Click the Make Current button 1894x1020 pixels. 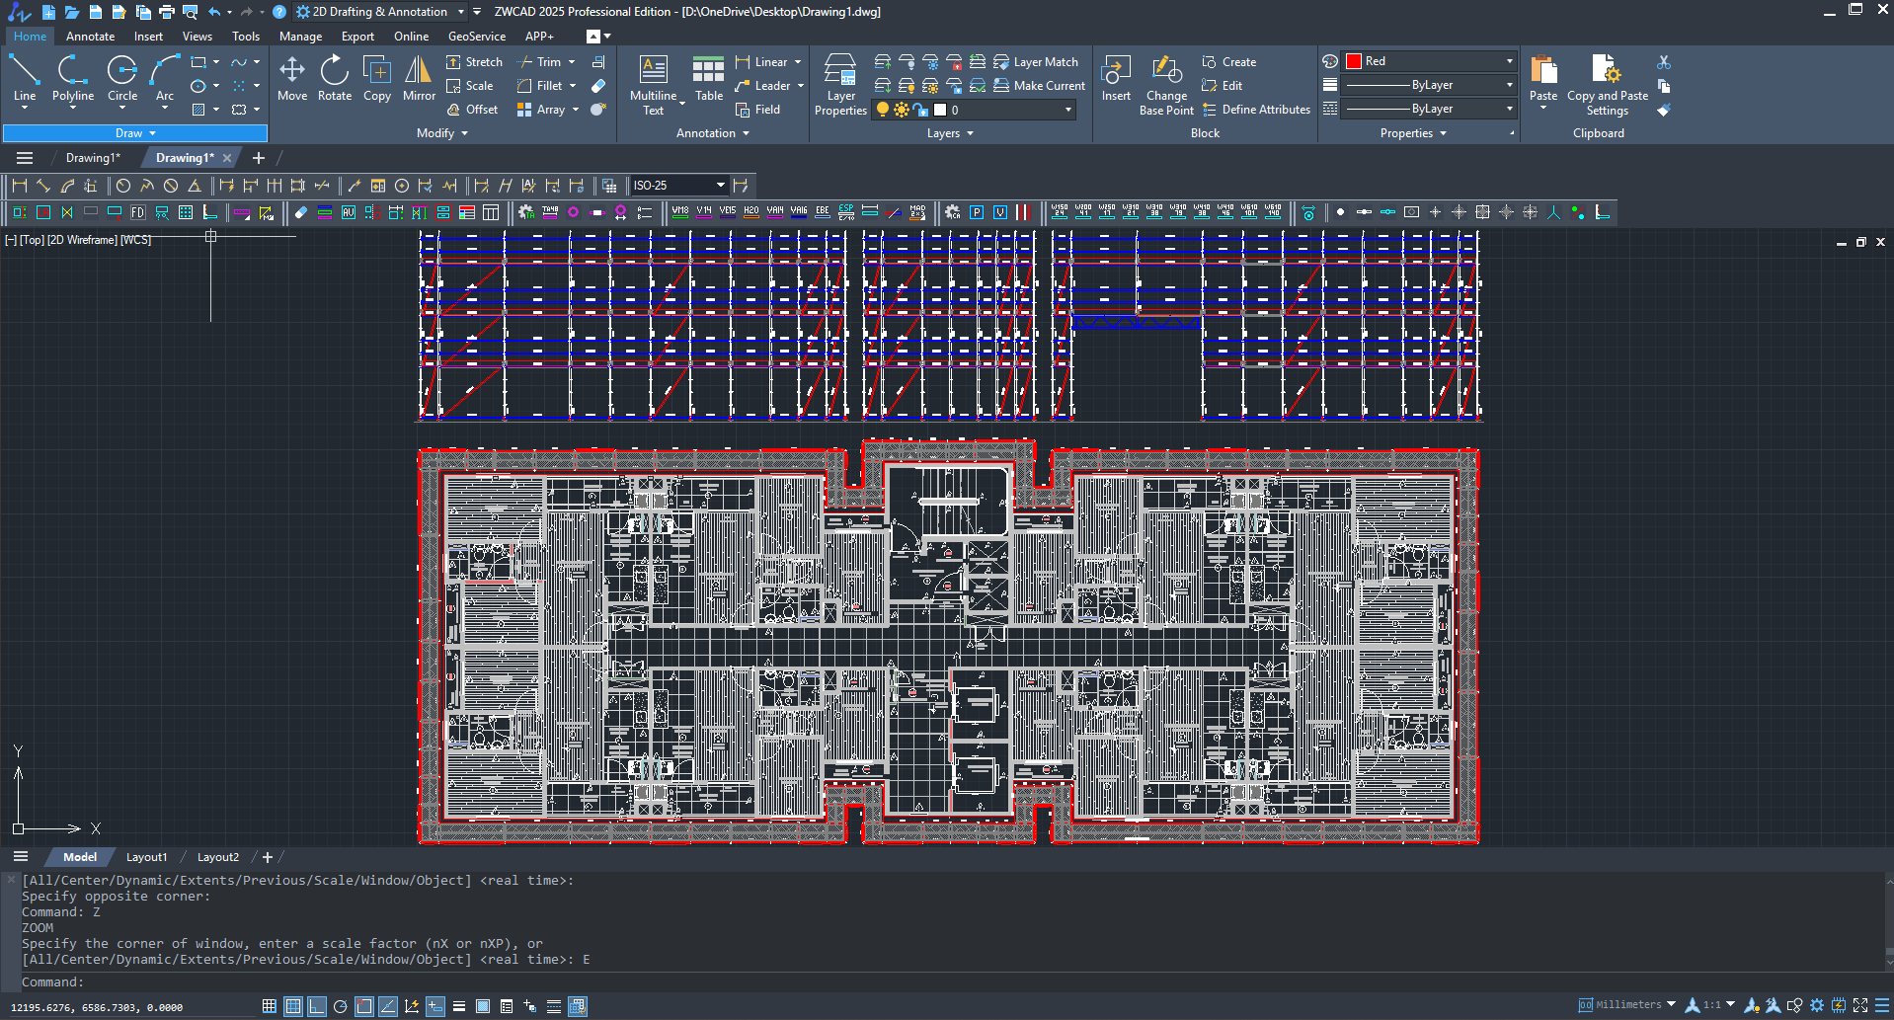point(1039,86)
